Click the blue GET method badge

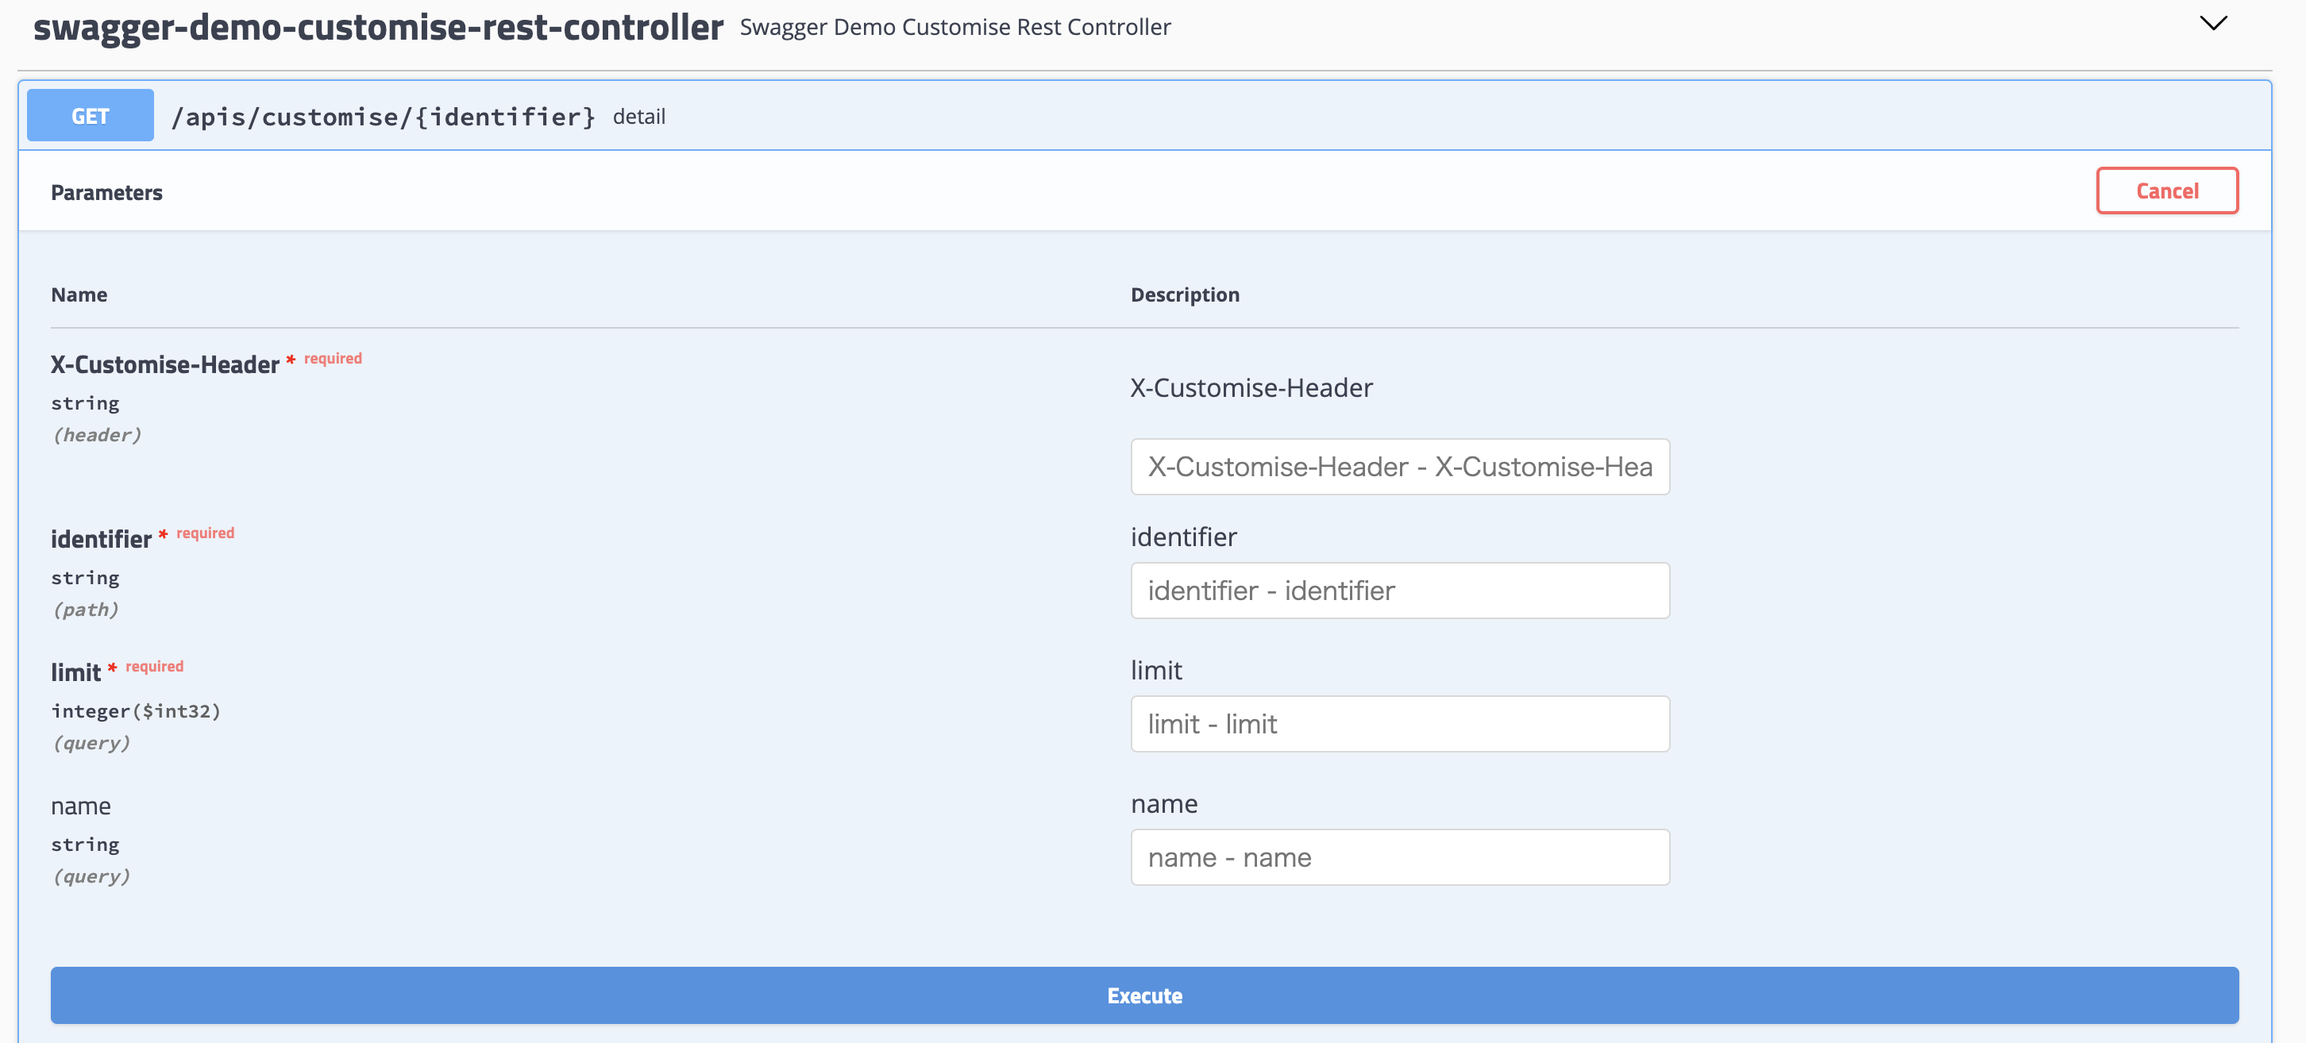[x=91, y=115]
